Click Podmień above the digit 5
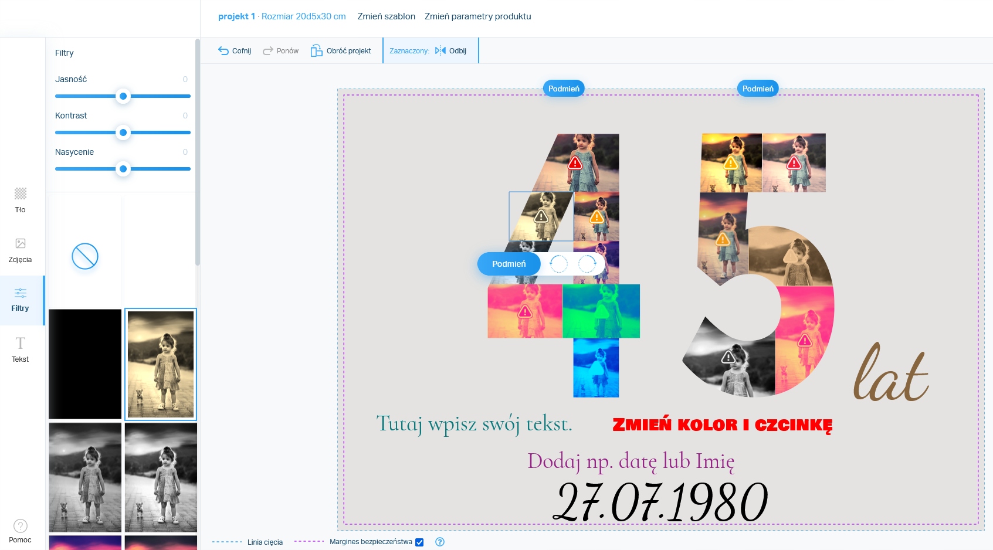The image size is (993, 550). point(758,89)
